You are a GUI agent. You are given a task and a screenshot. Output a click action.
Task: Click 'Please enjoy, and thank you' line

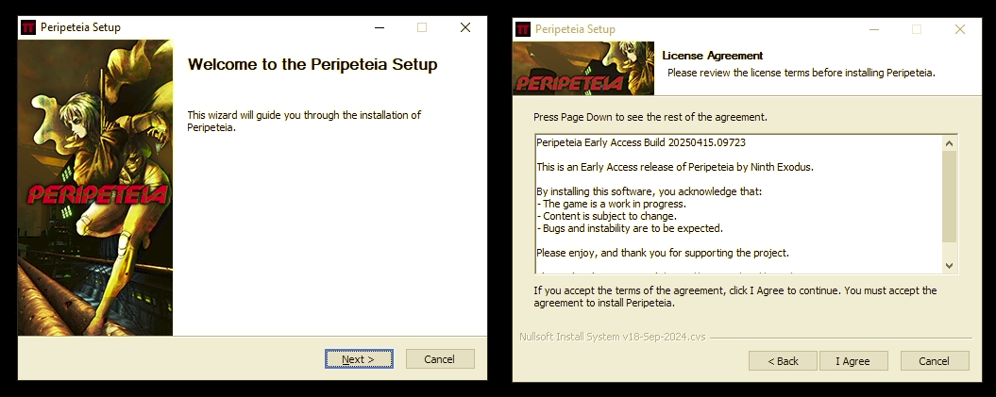point(663,253)
